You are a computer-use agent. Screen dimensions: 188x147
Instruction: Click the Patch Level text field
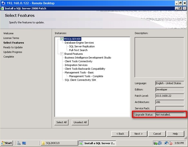(x=170, y=96)
